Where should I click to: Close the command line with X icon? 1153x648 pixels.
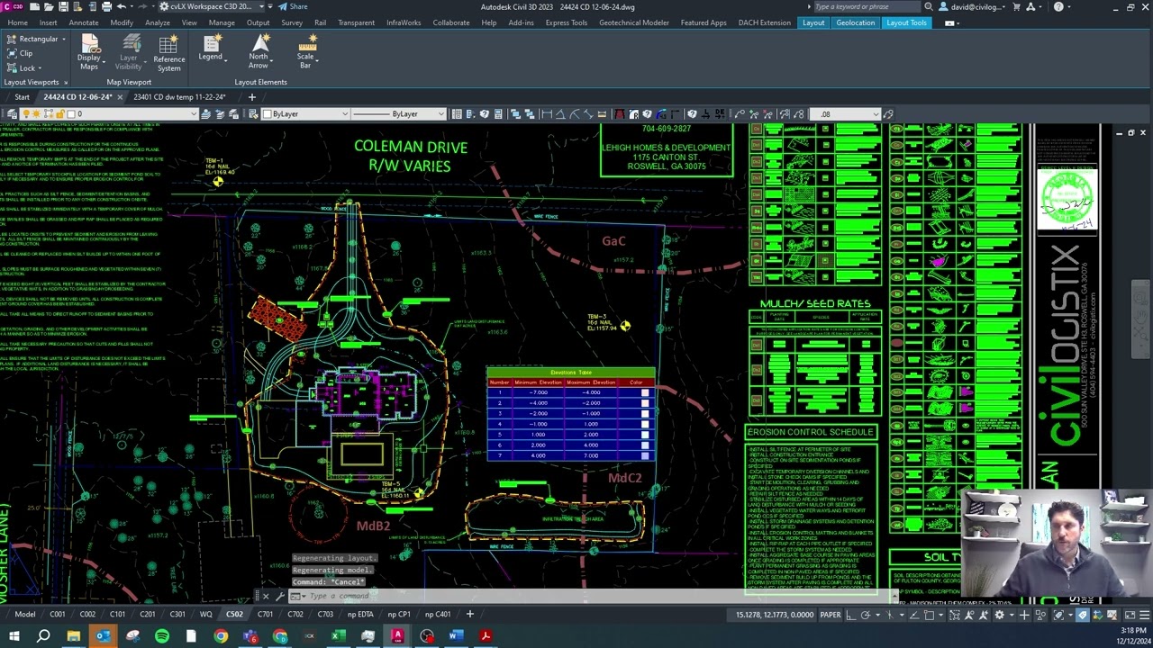point(266,596)
